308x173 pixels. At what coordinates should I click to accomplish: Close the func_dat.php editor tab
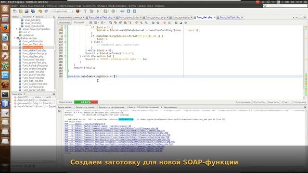tap(215, 17)
